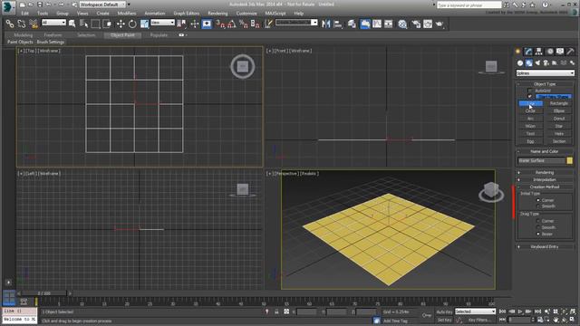Click the Align tool icon
The width and height of the screenshot is (580, 326).
point(338,24)
